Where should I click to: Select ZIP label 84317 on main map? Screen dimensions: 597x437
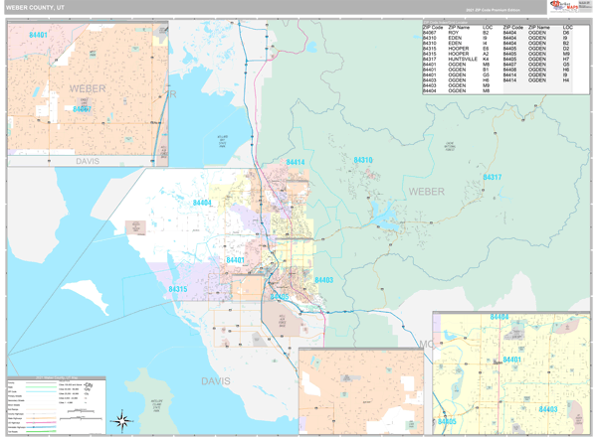coord(493,177)
